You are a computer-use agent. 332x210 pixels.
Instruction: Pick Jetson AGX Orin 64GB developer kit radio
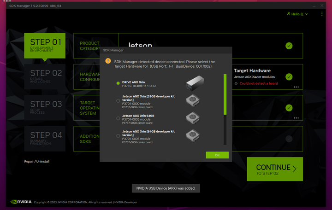tap(118, 136)
